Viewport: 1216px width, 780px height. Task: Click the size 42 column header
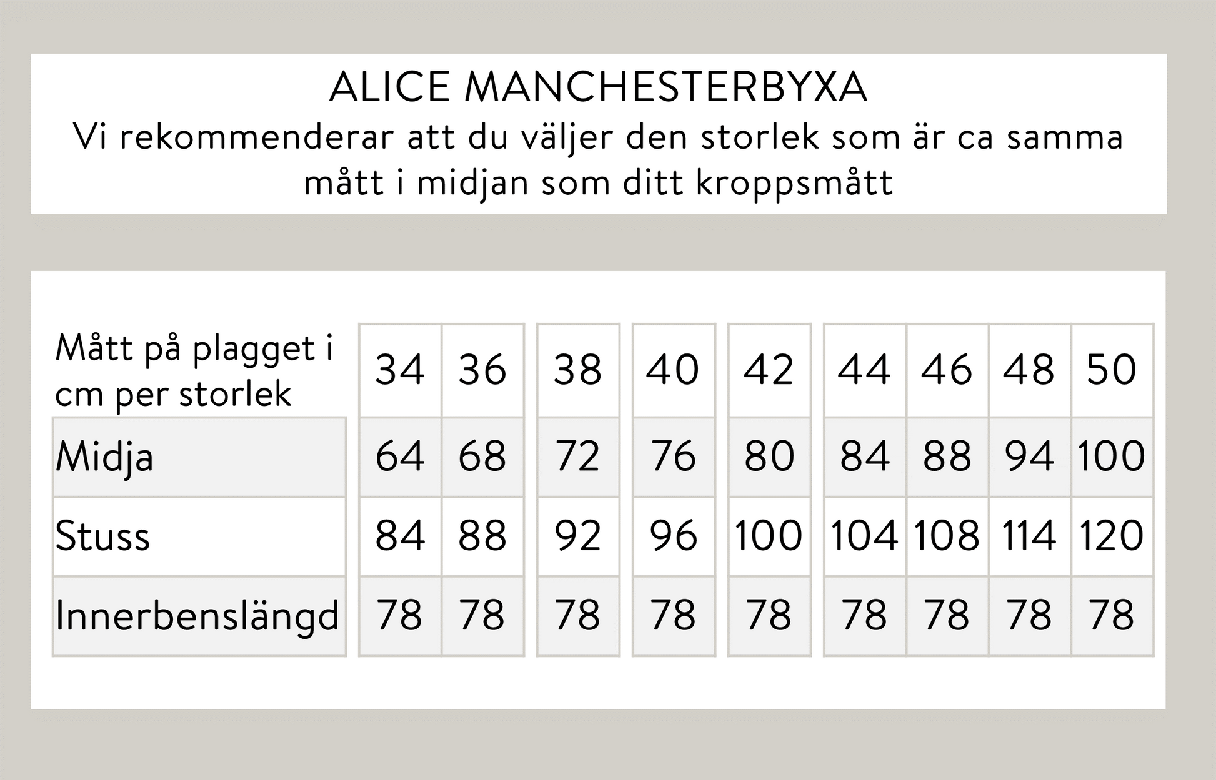(x=769, y=369)
